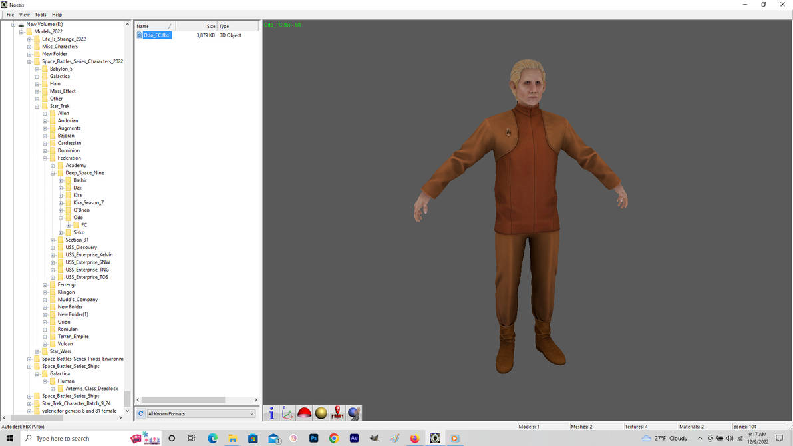Collapse the Deep_Space_Nine folder node
This screenshot has width=793, height=446.
coord(53,173)
